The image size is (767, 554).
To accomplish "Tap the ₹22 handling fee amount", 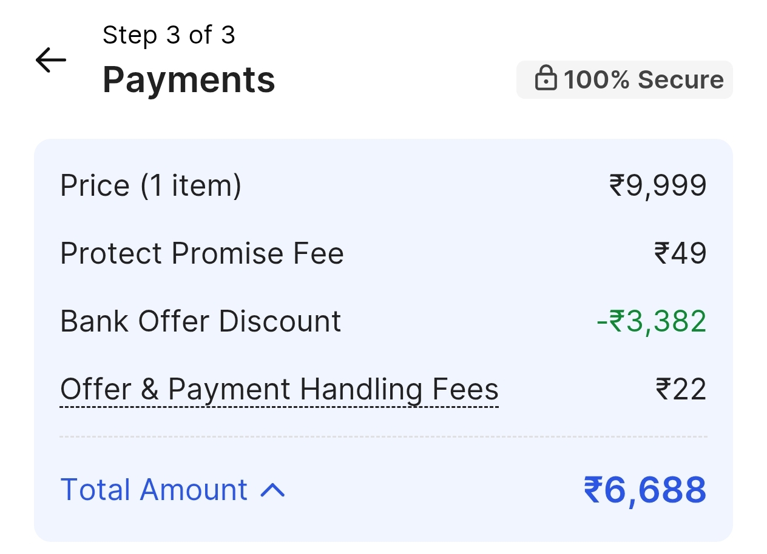I will point(681,389).
